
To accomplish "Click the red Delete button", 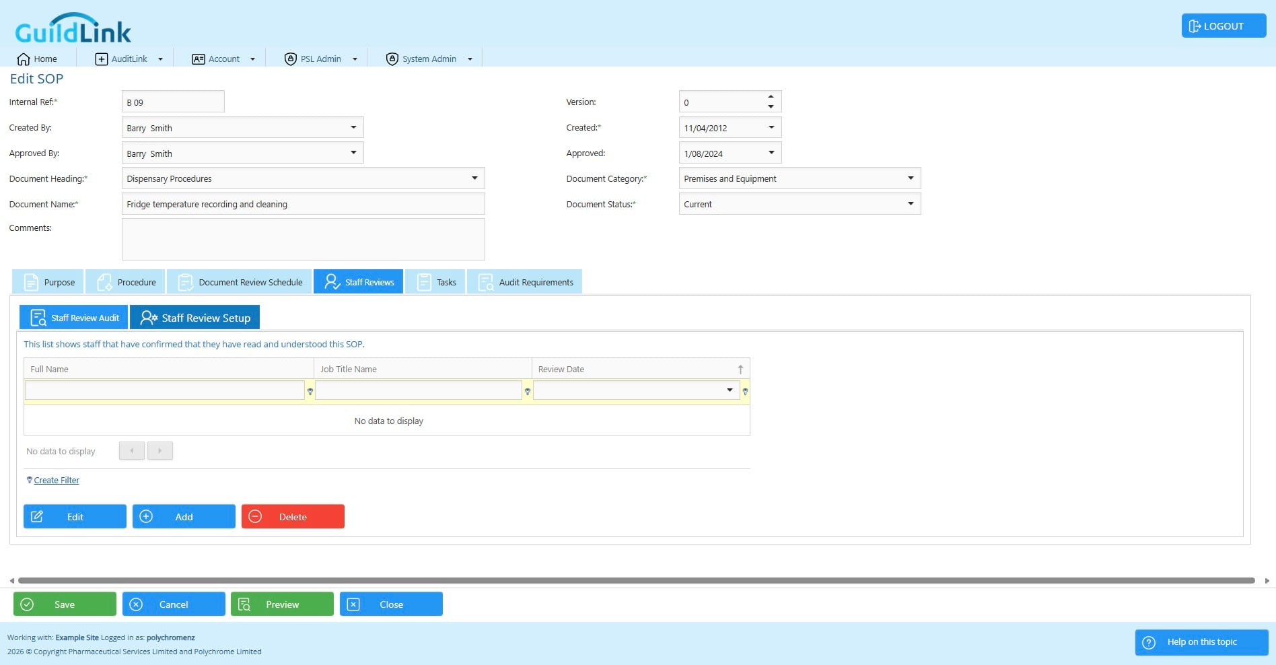I will pos(293,517).
